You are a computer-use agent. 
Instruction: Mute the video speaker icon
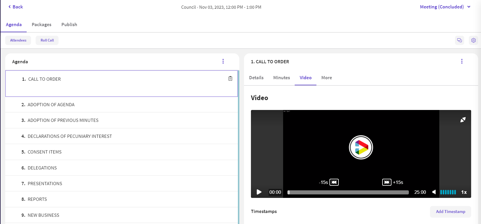434,192
